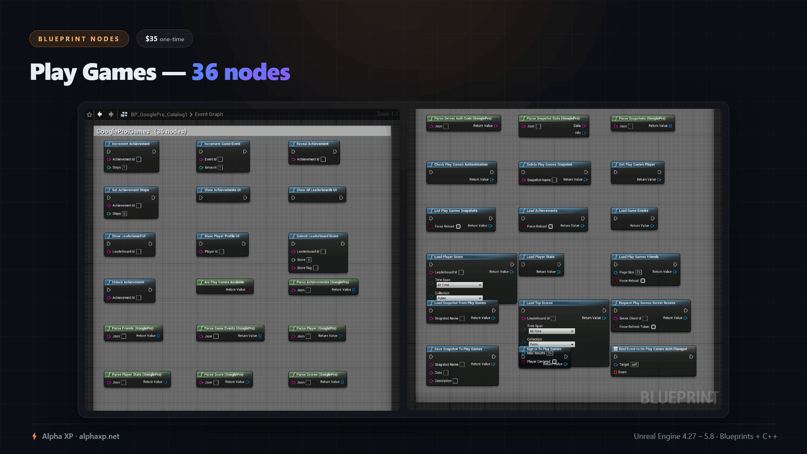This screenshot has height=454, width=807.
Task: Click Page Size field on Load Play Games Friends
Action: (x=638, y=272)
